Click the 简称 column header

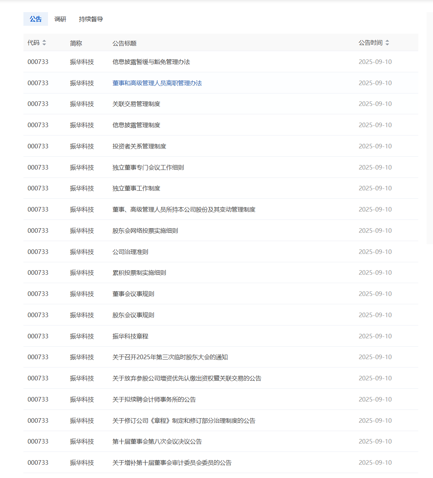[x=76, y=43]
